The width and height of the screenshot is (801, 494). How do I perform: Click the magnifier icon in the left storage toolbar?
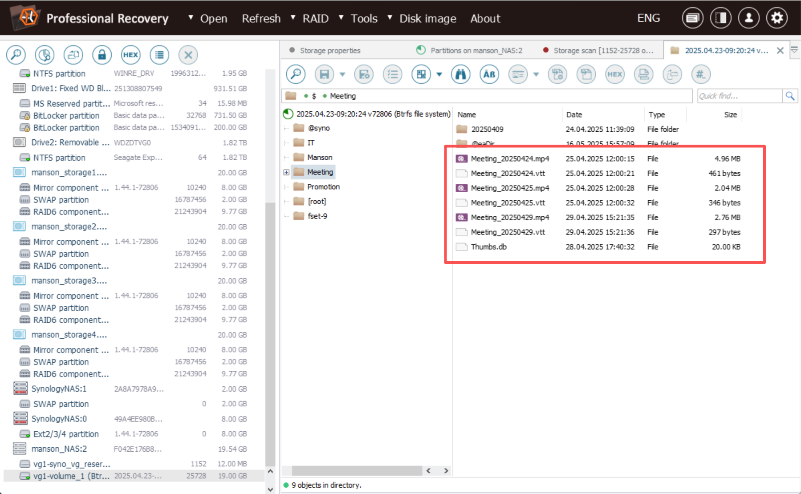[16, 55]
